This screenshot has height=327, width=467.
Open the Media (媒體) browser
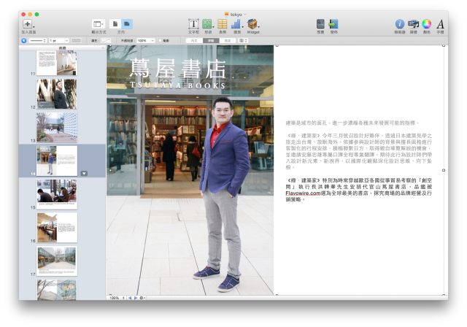413,24
